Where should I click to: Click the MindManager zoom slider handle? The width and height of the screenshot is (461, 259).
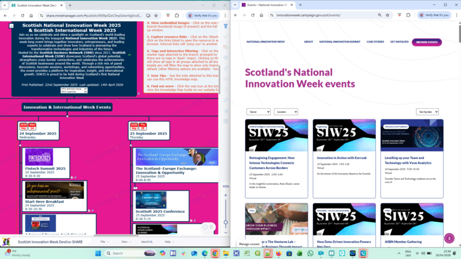226,222
